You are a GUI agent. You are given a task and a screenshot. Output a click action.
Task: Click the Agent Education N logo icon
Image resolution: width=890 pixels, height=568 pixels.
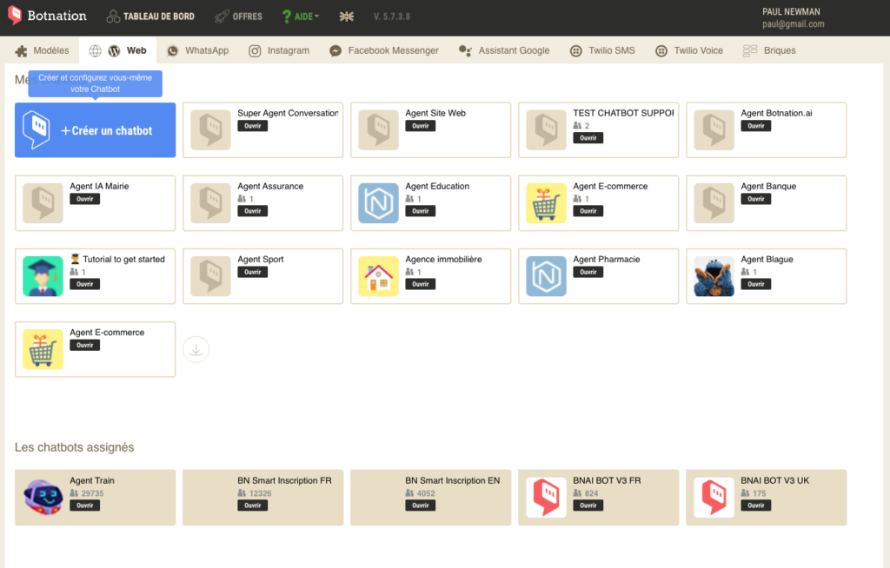click(379, 203)
